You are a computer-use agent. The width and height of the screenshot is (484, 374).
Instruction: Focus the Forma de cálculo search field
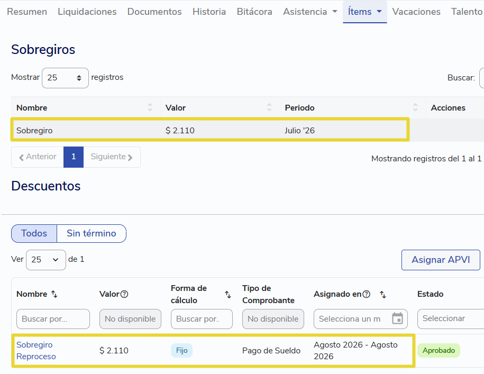pyautogui.click(x=202, y=319)
